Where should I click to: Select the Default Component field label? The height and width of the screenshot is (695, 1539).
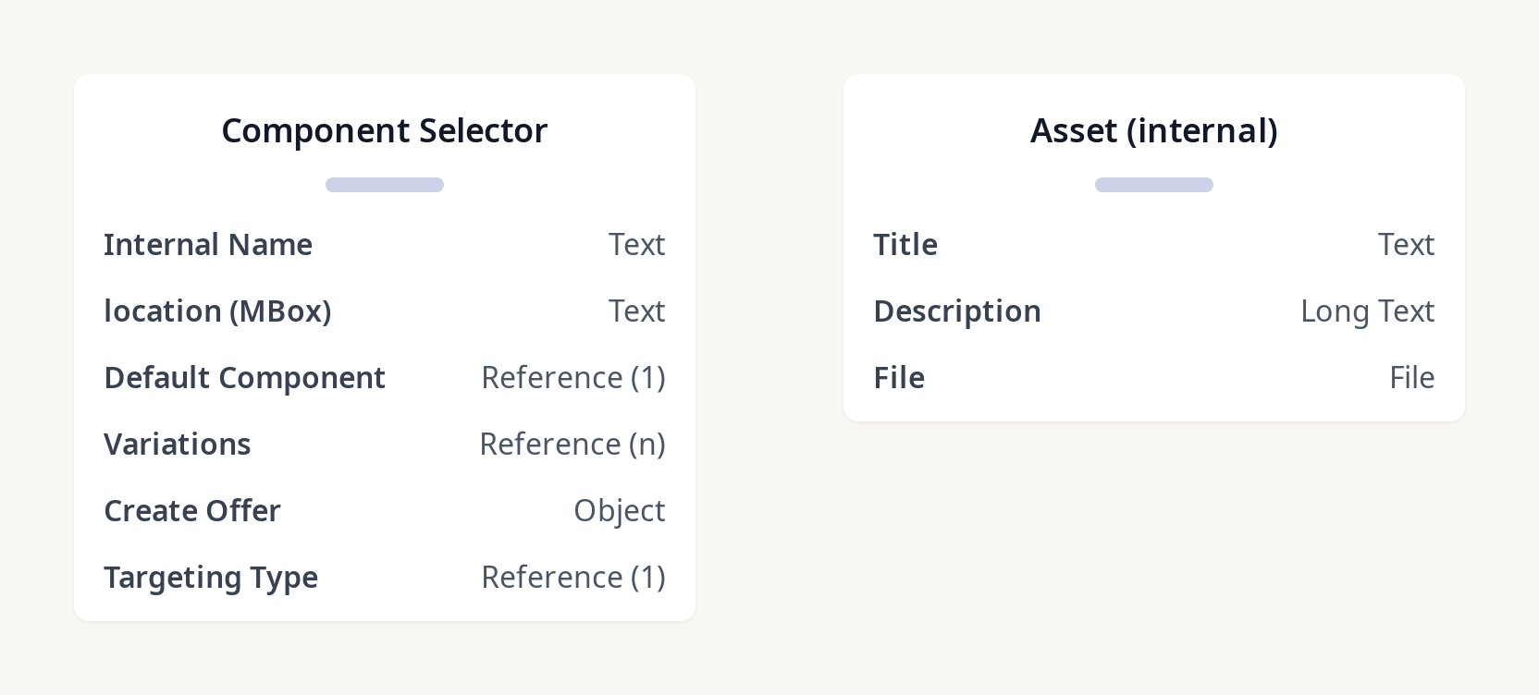[x=244, y=378]
